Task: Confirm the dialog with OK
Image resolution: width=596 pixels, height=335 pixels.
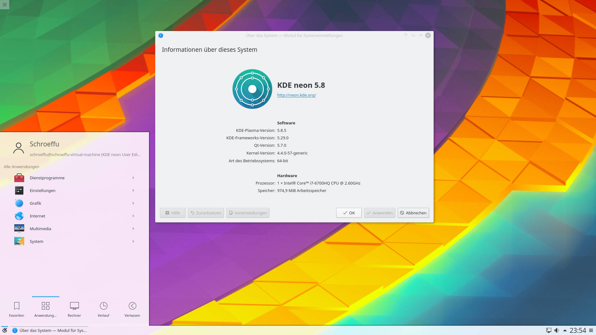Action: (x=349, y=213)
